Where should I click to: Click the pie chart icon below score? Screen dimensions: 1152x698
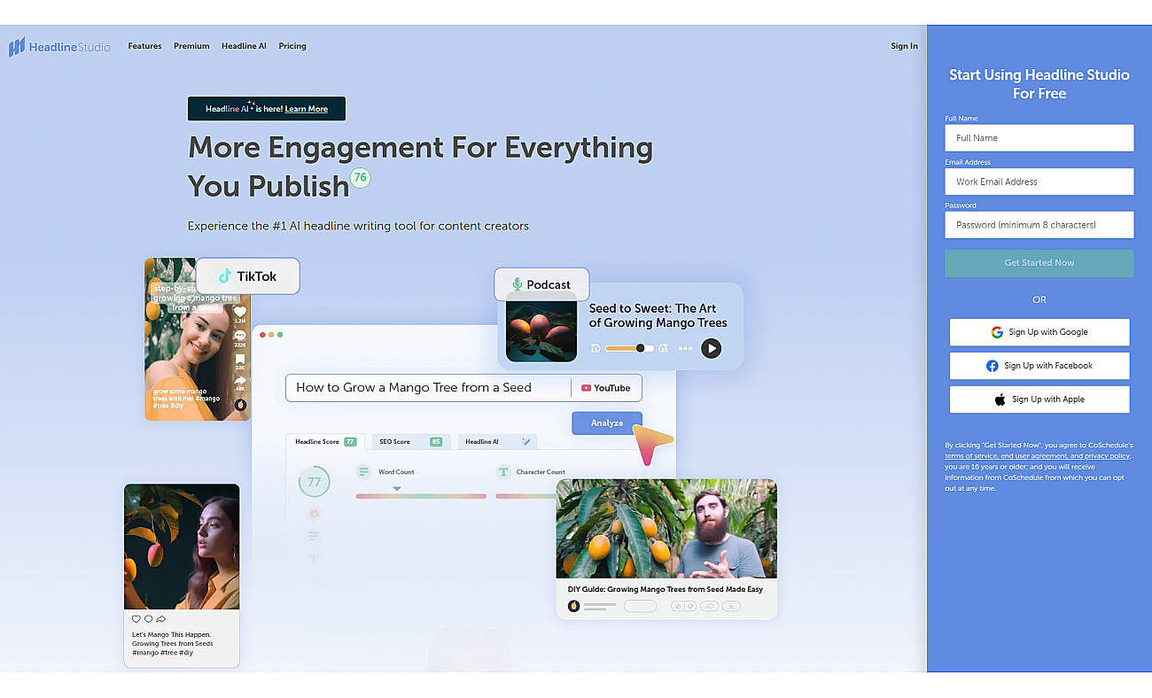click(x=314, y=513)
